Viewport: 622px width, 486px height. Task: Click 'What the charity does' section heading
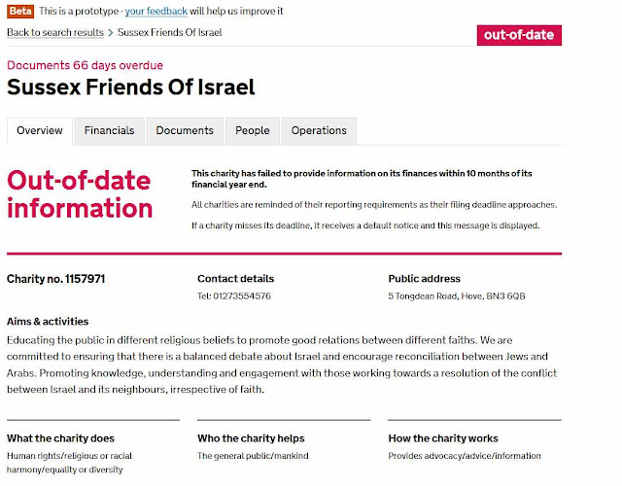pyautogui.click(x=60, y=438)
